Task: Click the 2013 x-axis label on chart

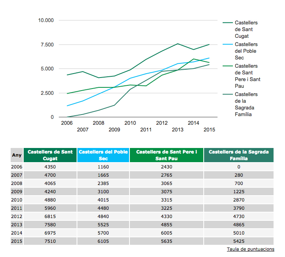Action: point(178,130)
